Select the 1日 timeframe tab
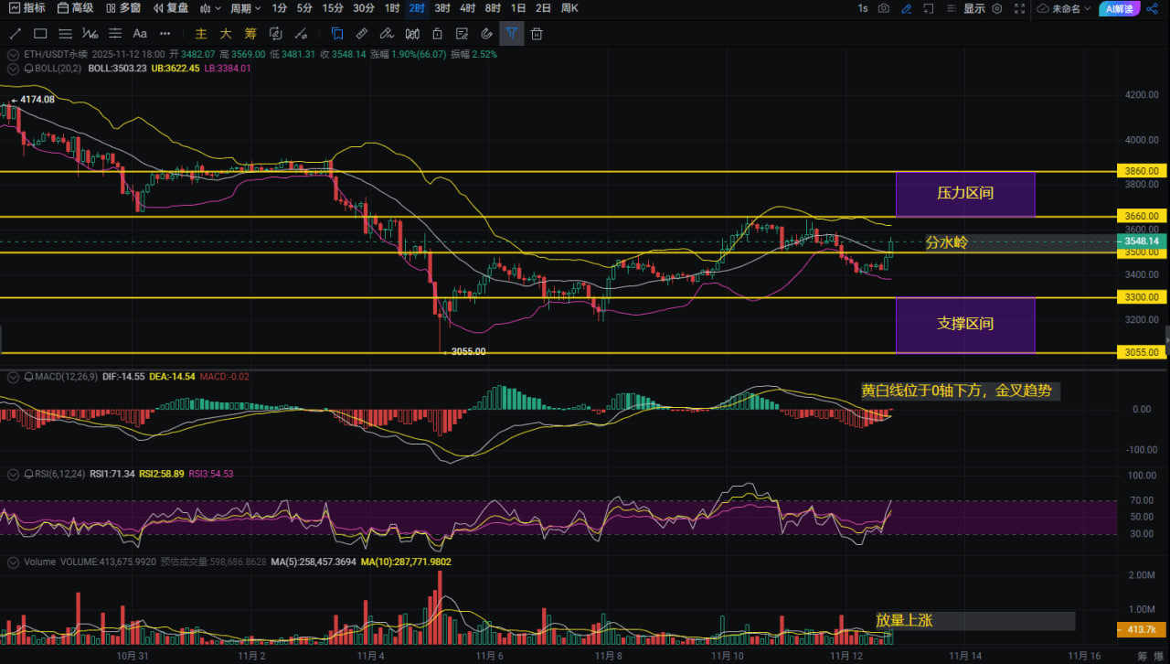Screen dimensions: 1170x664 [x=518, y=8]
